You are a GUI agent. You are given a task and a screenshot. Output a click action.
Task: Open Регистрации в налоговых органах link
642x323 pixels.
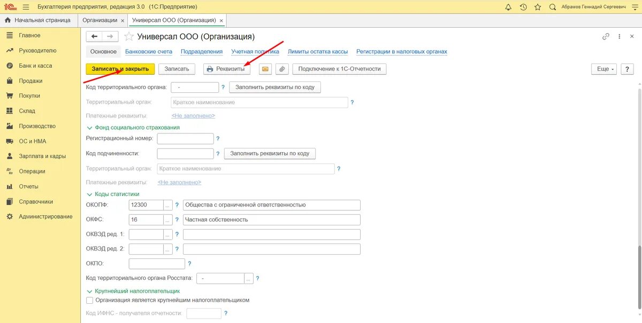click(x=402, y=52)
